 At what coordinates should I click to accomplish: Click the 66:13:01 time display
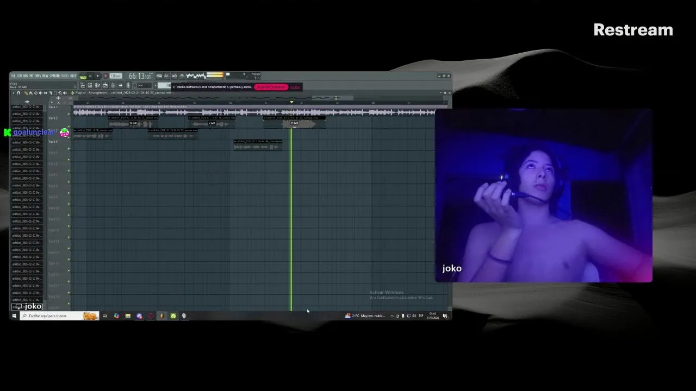(x=140, y=76)
